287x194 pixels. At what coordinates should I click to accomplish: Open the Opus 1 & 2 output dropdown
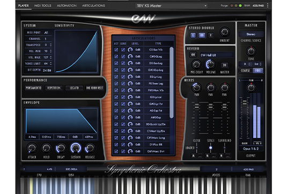(x=251, y=149)
